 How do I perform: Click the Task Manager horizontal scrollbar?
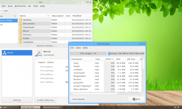coord(95,94)
